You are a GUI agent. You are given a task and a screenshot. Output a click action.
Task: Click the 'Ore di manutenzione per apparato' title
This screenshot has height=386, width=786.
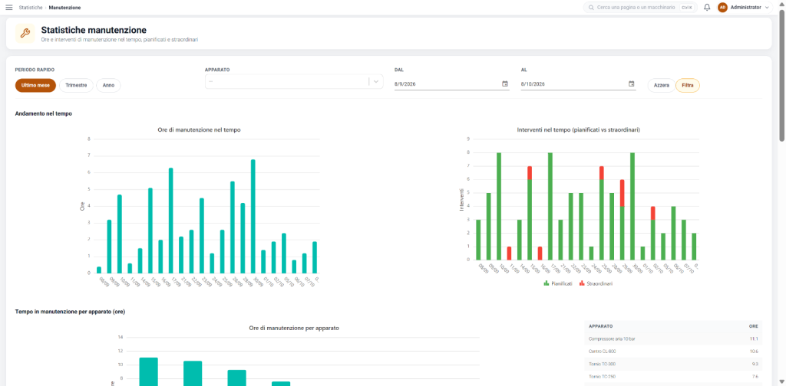pyautogui.click(x=294, y=329)
